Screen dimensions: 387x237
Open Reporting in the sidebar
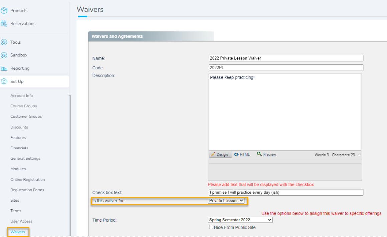pos(20,68)
